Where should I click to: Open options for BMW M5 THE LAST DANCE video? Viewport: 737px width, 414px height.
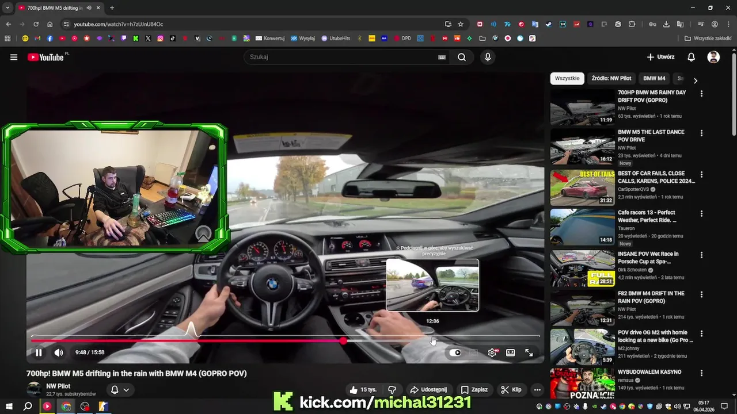701,133
